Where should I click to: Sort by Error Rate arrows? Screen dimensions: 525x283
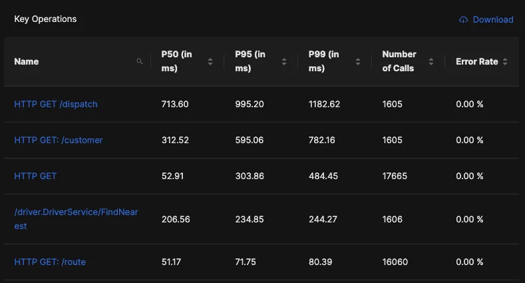pyautogui.click(x=505, y=62)
